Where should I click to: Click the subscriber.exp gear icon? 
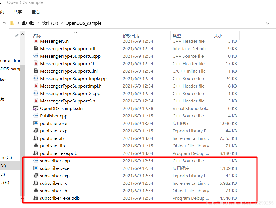[x=36, y=176]
